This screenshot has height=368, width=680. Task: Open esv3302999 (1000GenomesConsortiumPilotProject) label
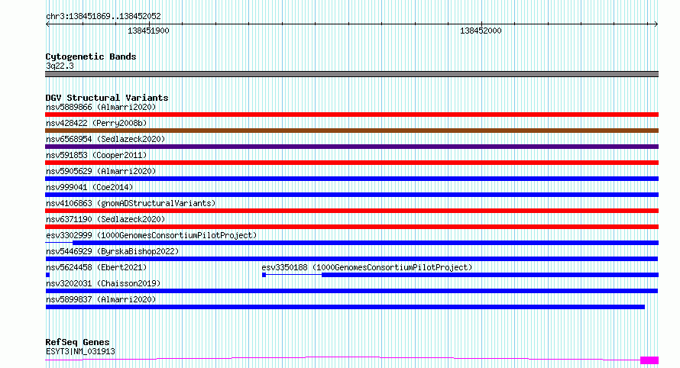tap(151, 235)
